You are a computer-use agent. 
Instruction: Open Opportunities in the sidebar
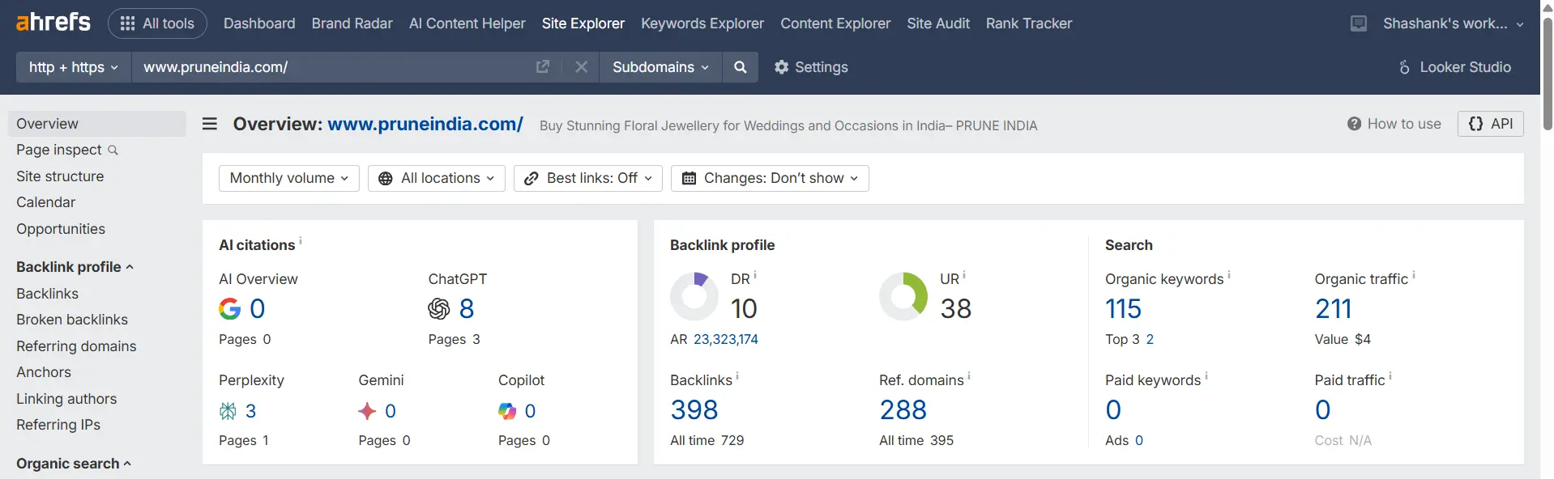[61, 229]
